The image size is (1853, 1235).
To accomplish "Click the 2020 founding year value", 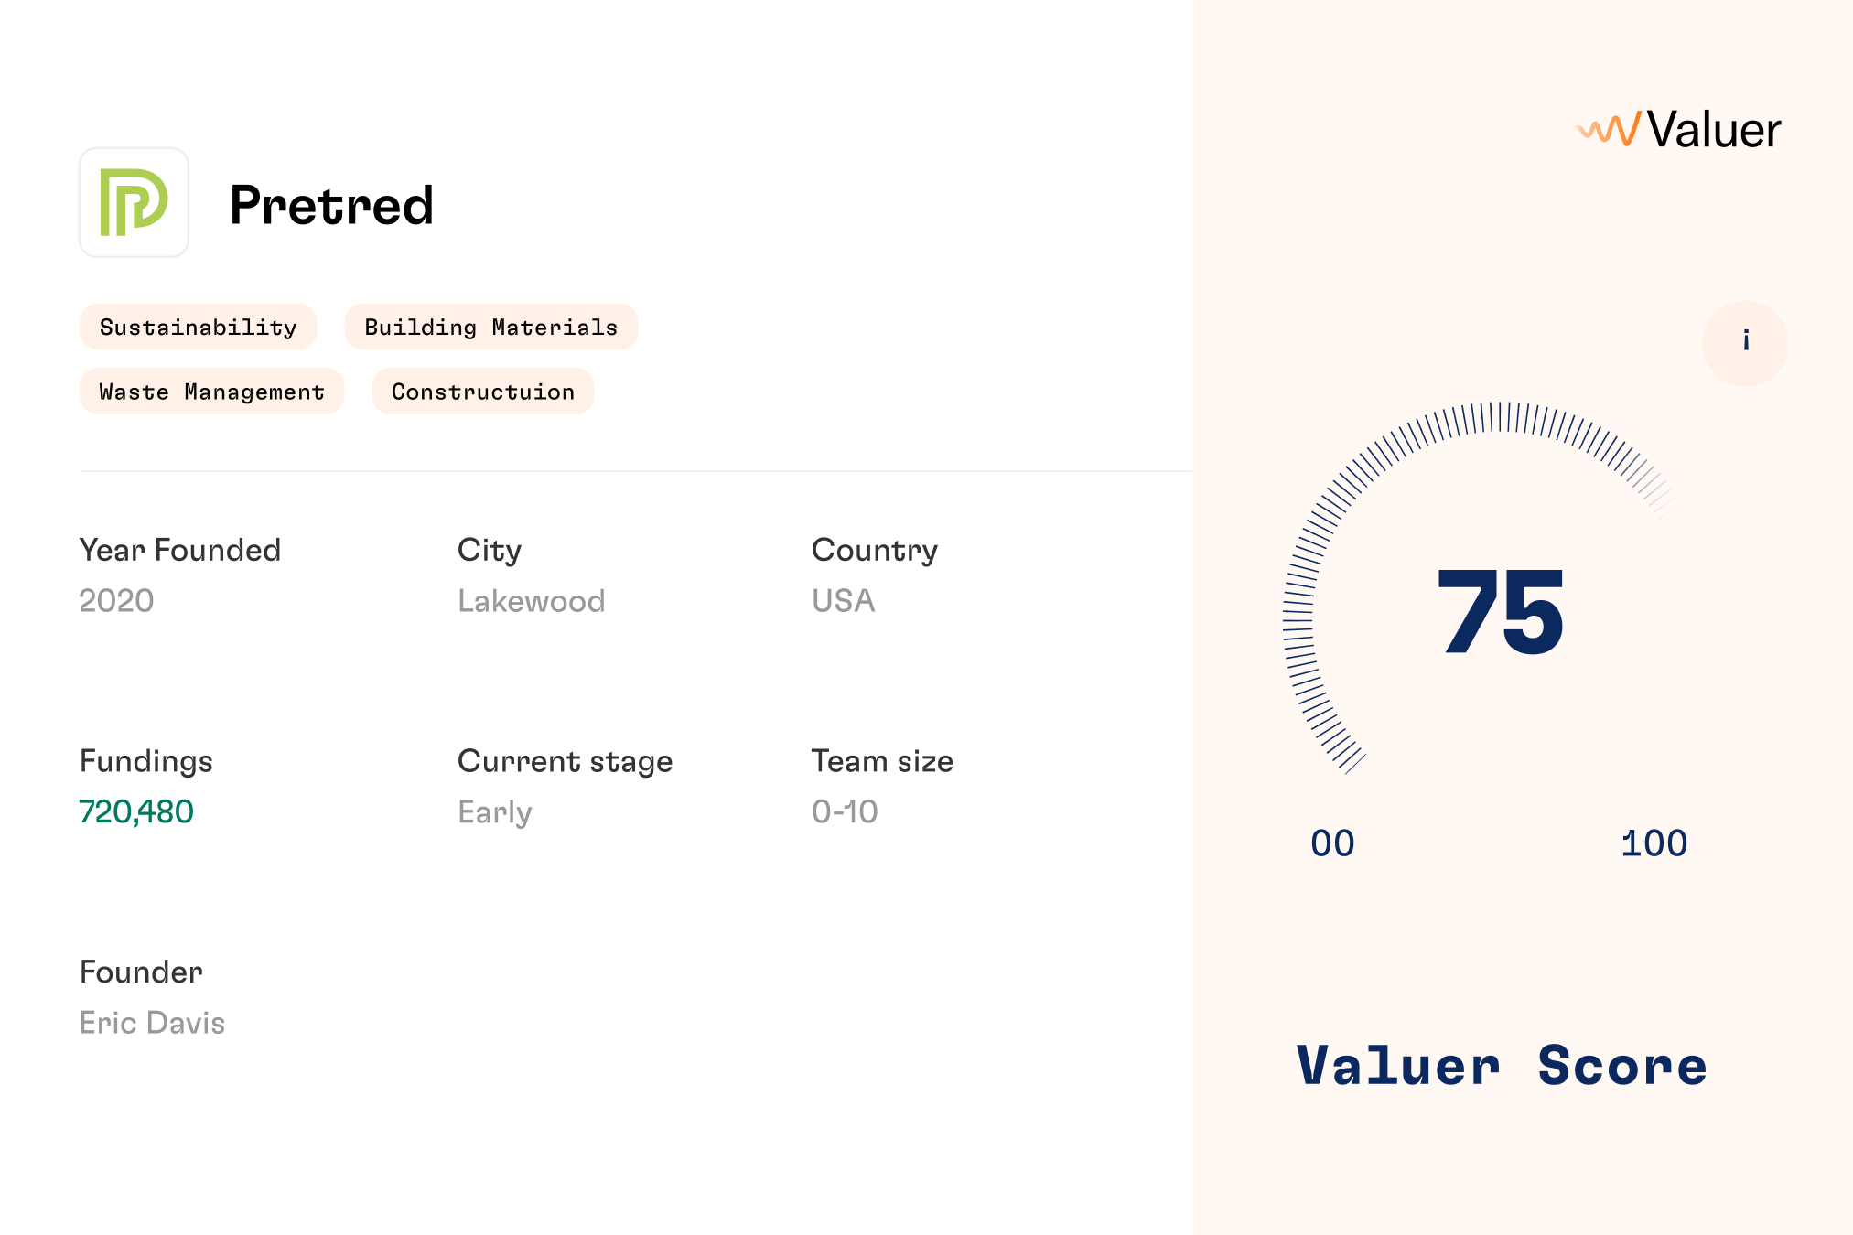I will click(116, 601).
